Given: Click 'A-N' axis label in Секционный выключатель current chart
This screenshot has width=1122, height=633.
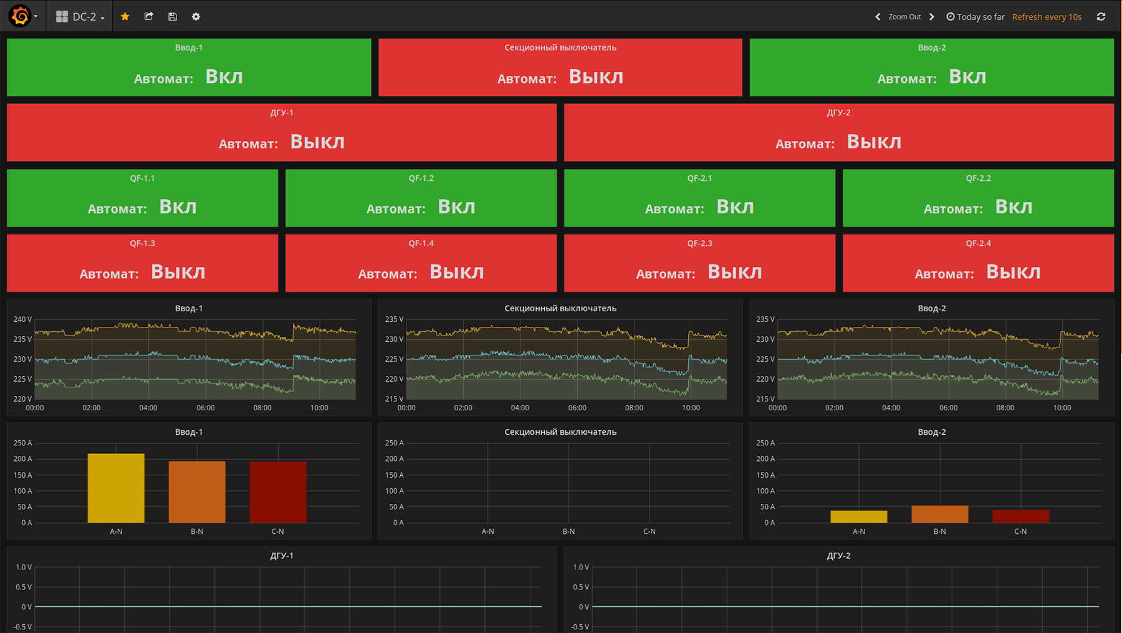Looking at the screenshot, I should coord(488,531).
